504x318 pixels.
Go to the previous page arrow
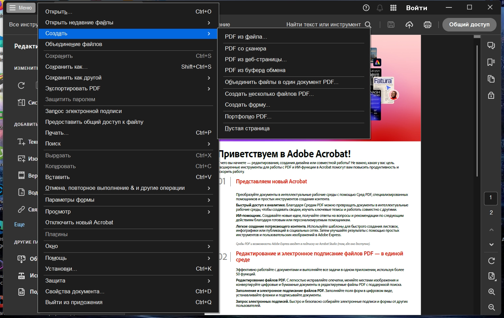[x=491, y=230]
